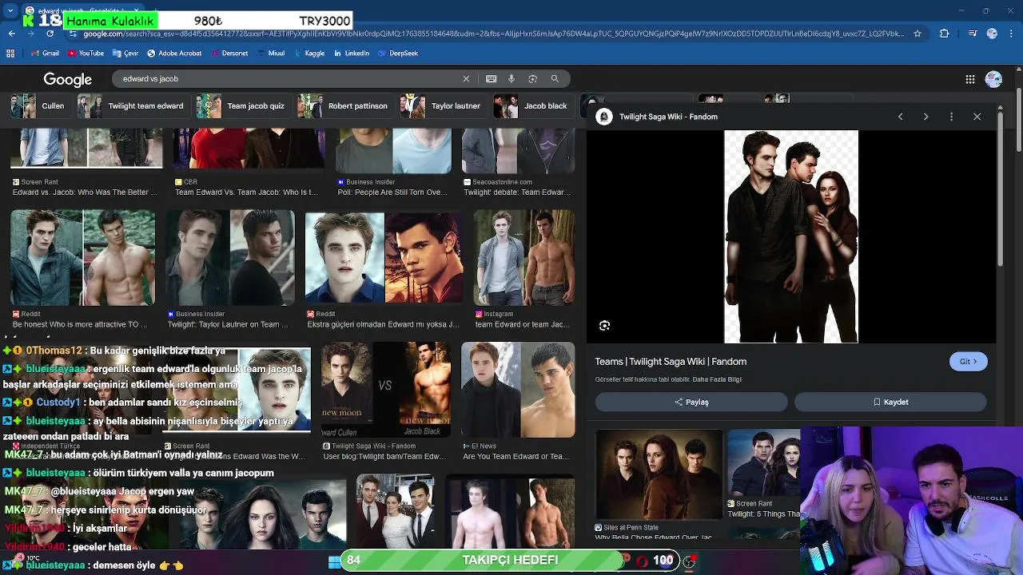
Task: Search inside image with the Lens button
Action: 604,325
